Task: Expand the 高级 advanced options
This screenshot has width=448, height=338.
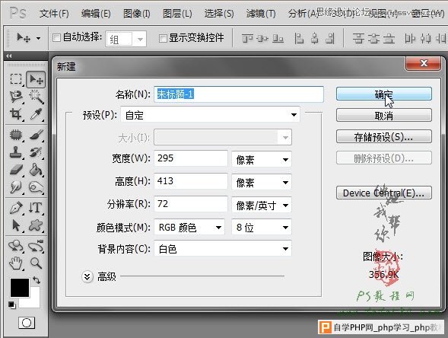Action: (87, 276)
